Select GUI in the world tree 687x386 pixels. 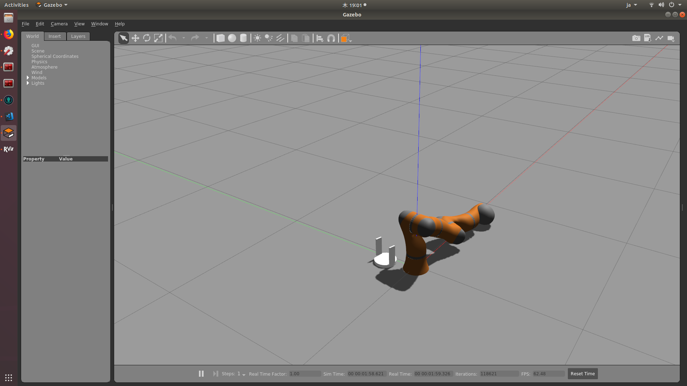35,45
